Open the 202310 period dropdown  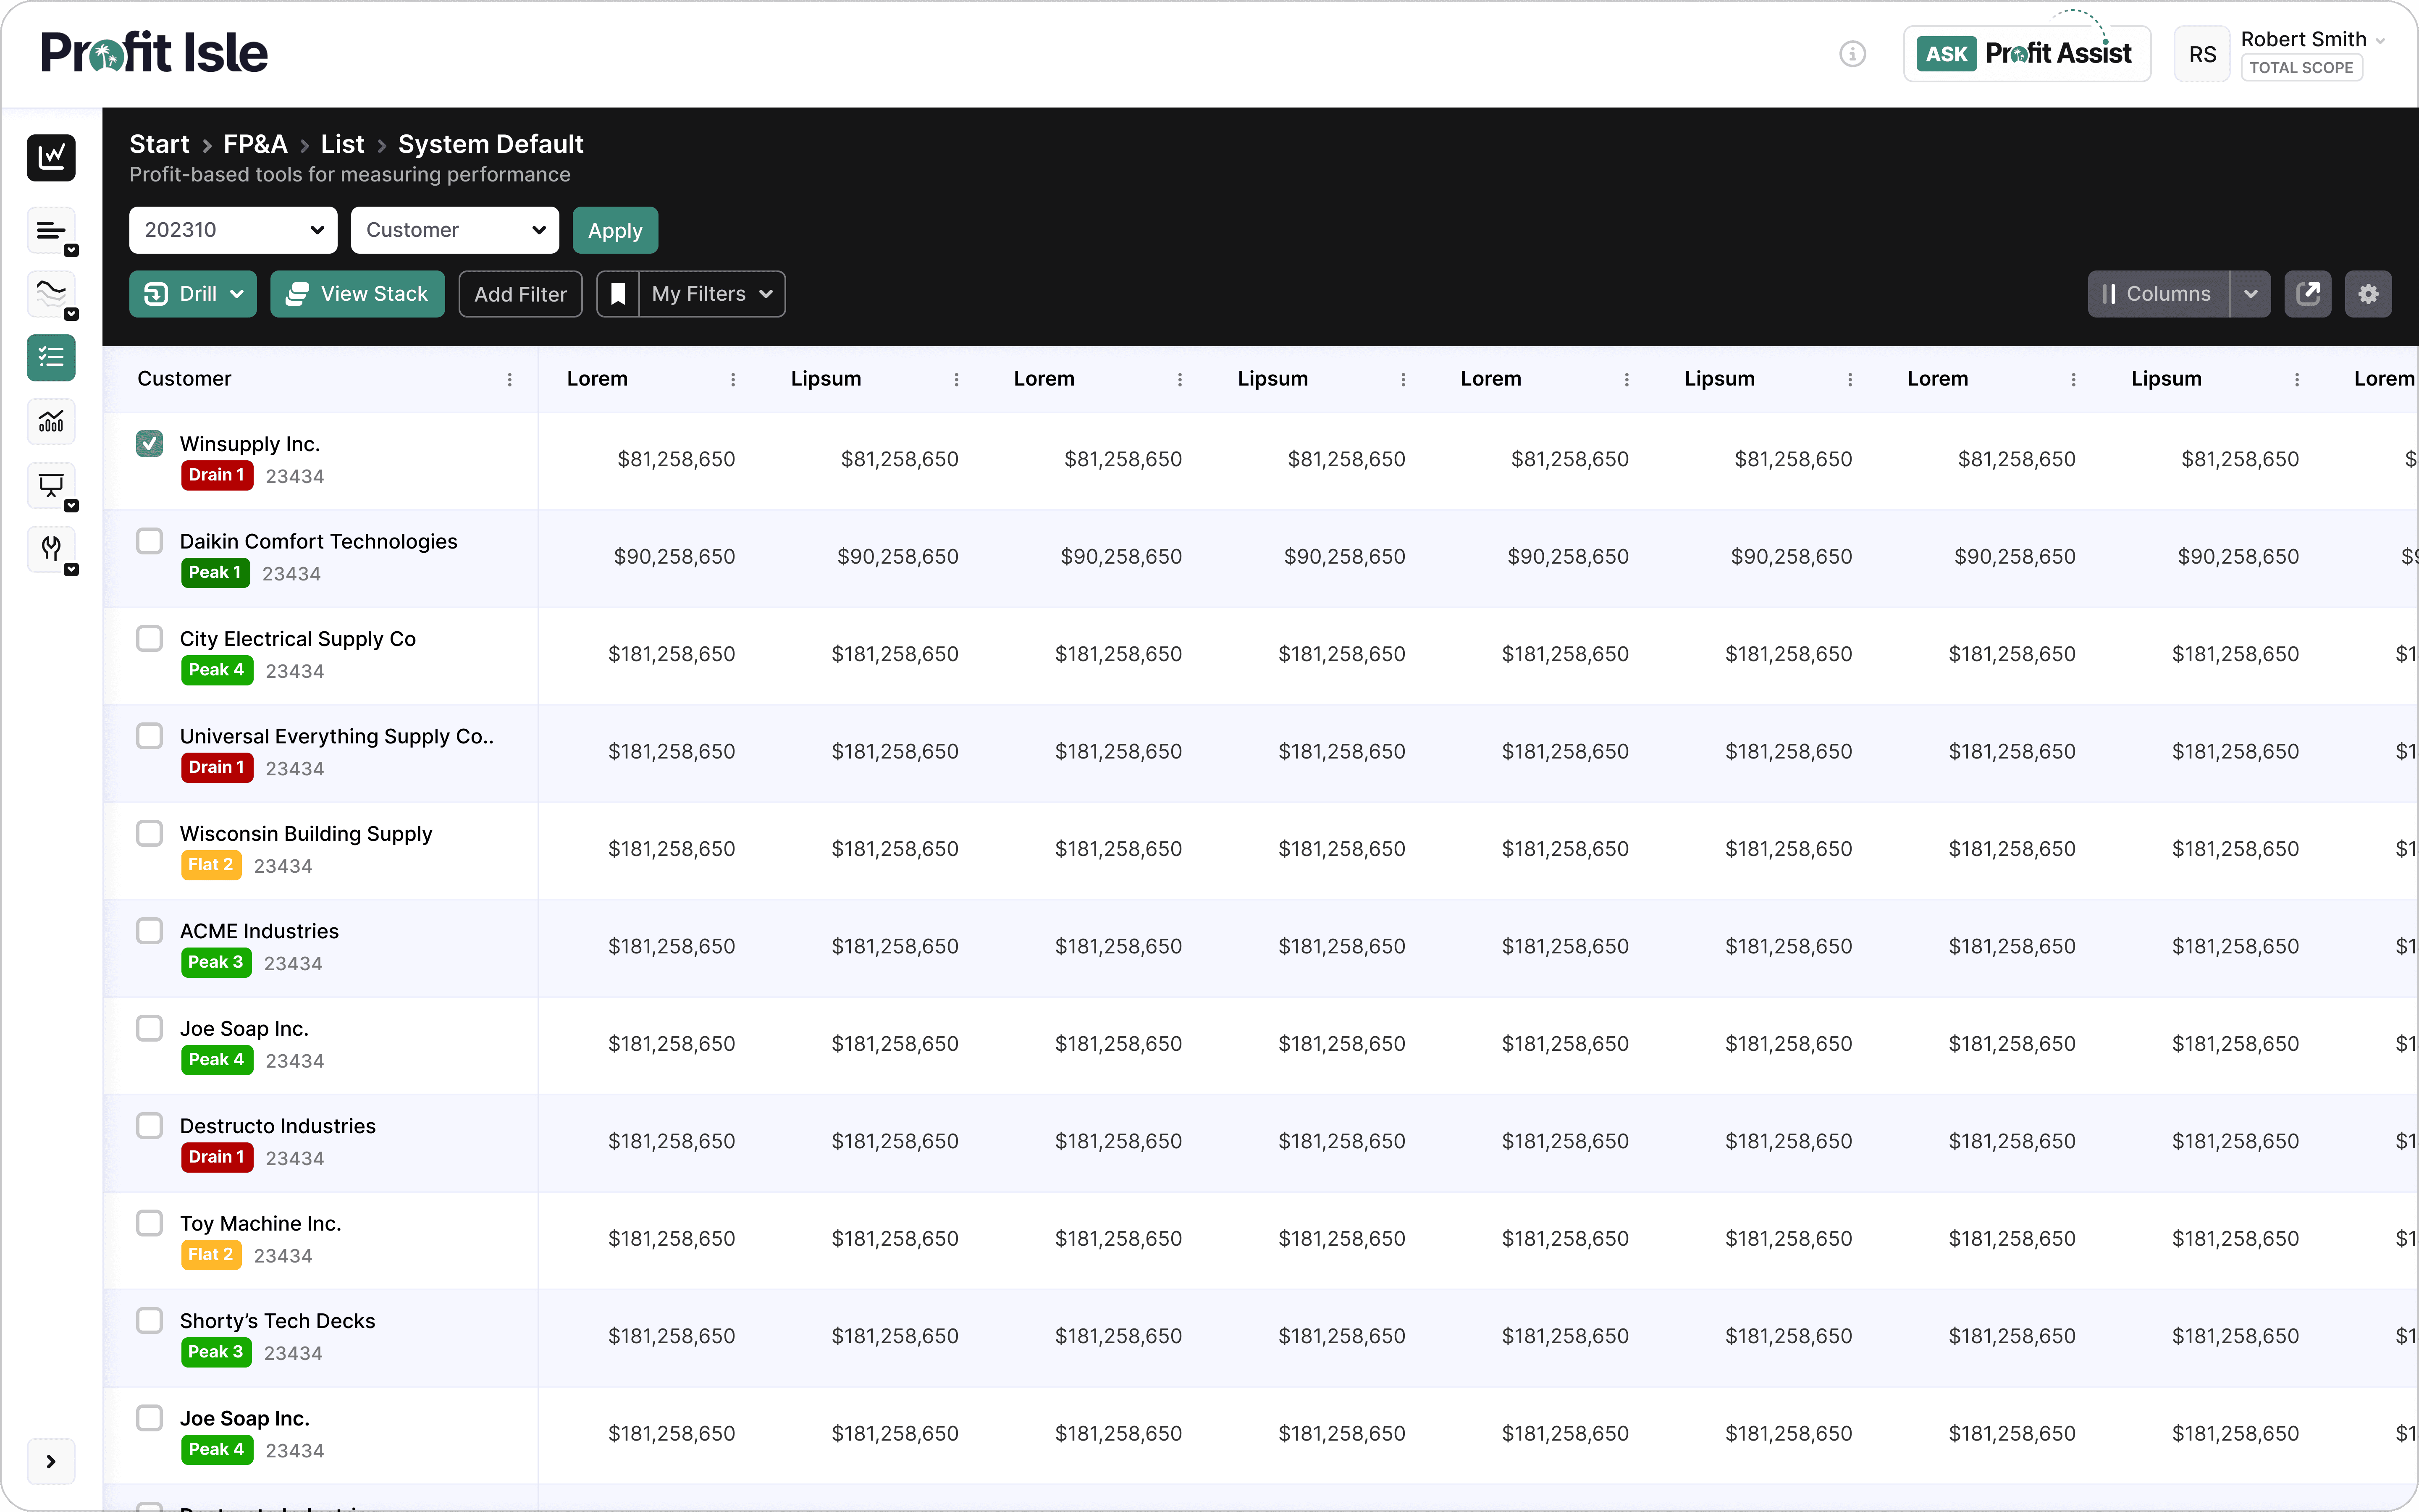pyautogui.click(x=233, y=230)
